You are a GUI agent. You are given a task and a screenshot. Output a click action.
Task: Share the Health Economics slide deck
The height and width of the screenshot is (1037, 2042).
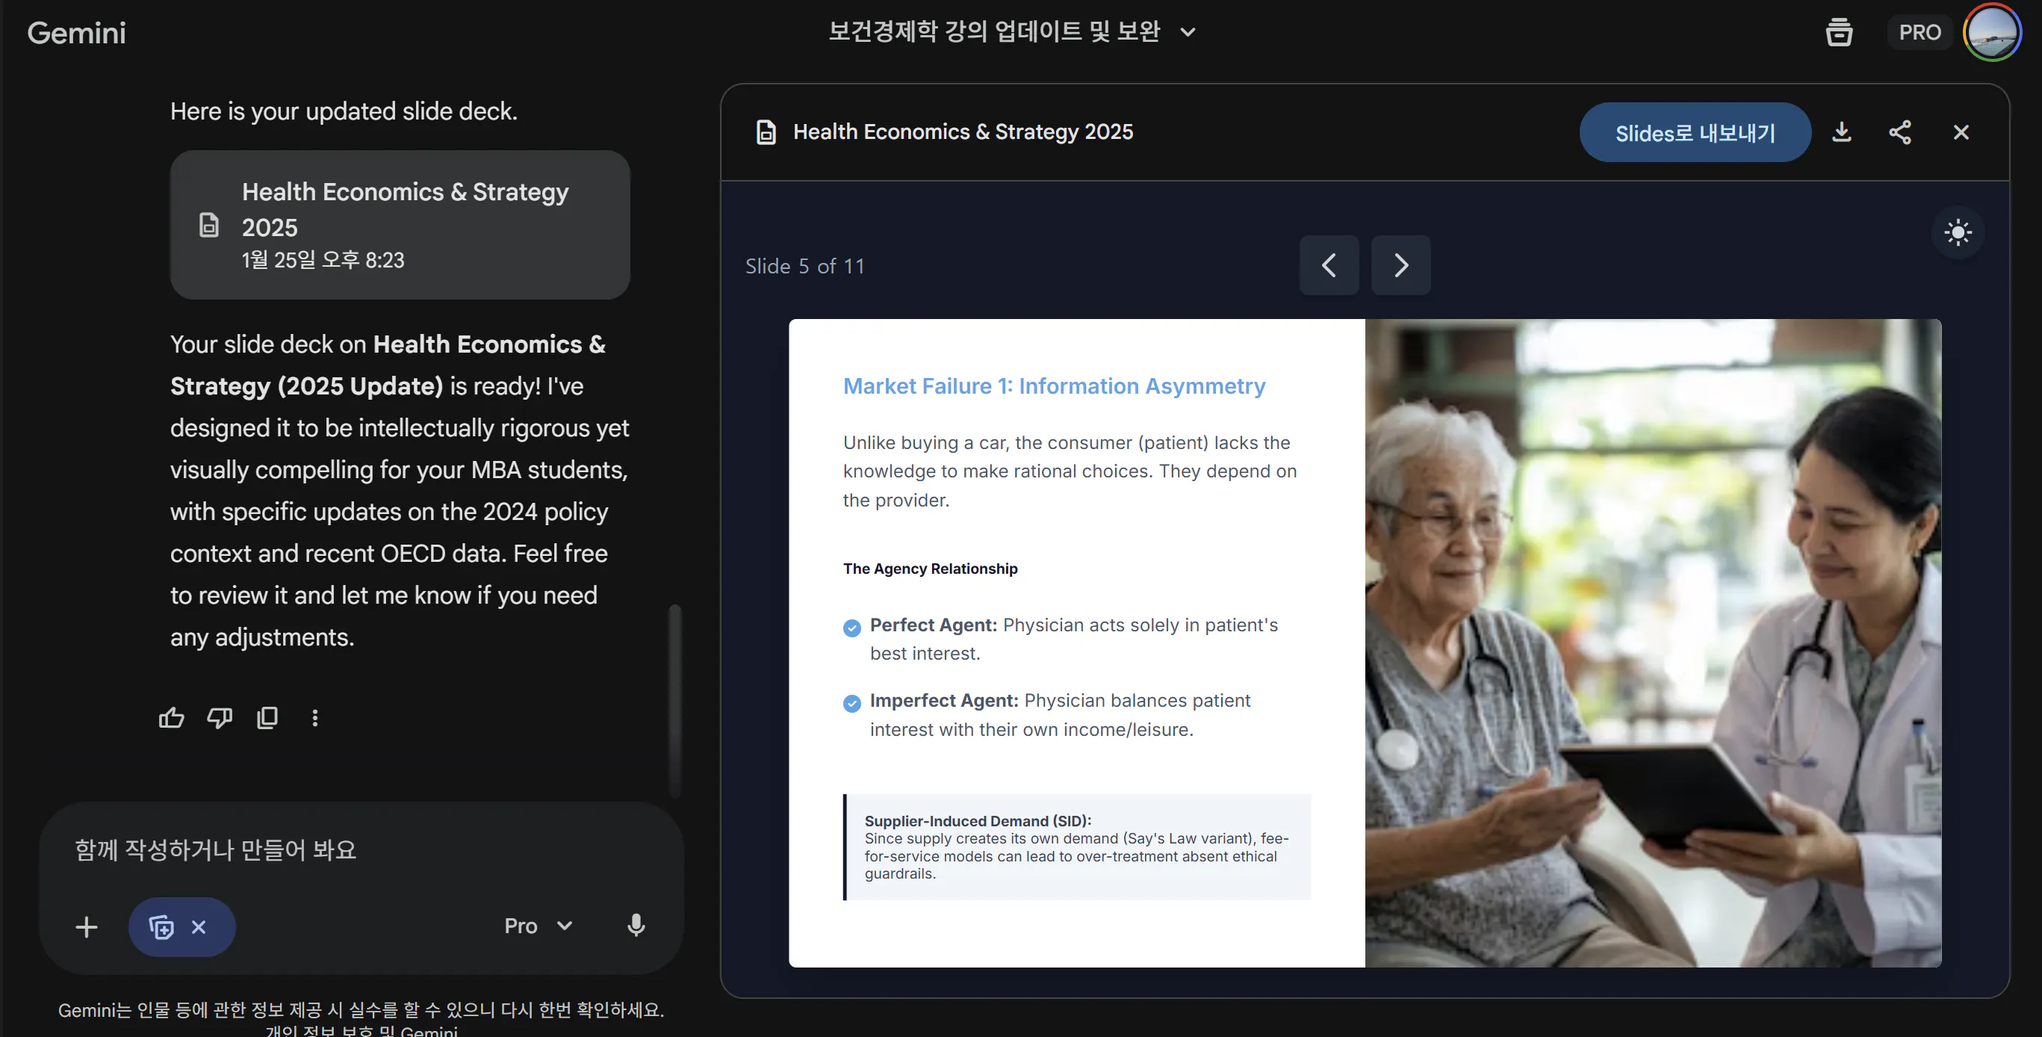point(1900,132)
